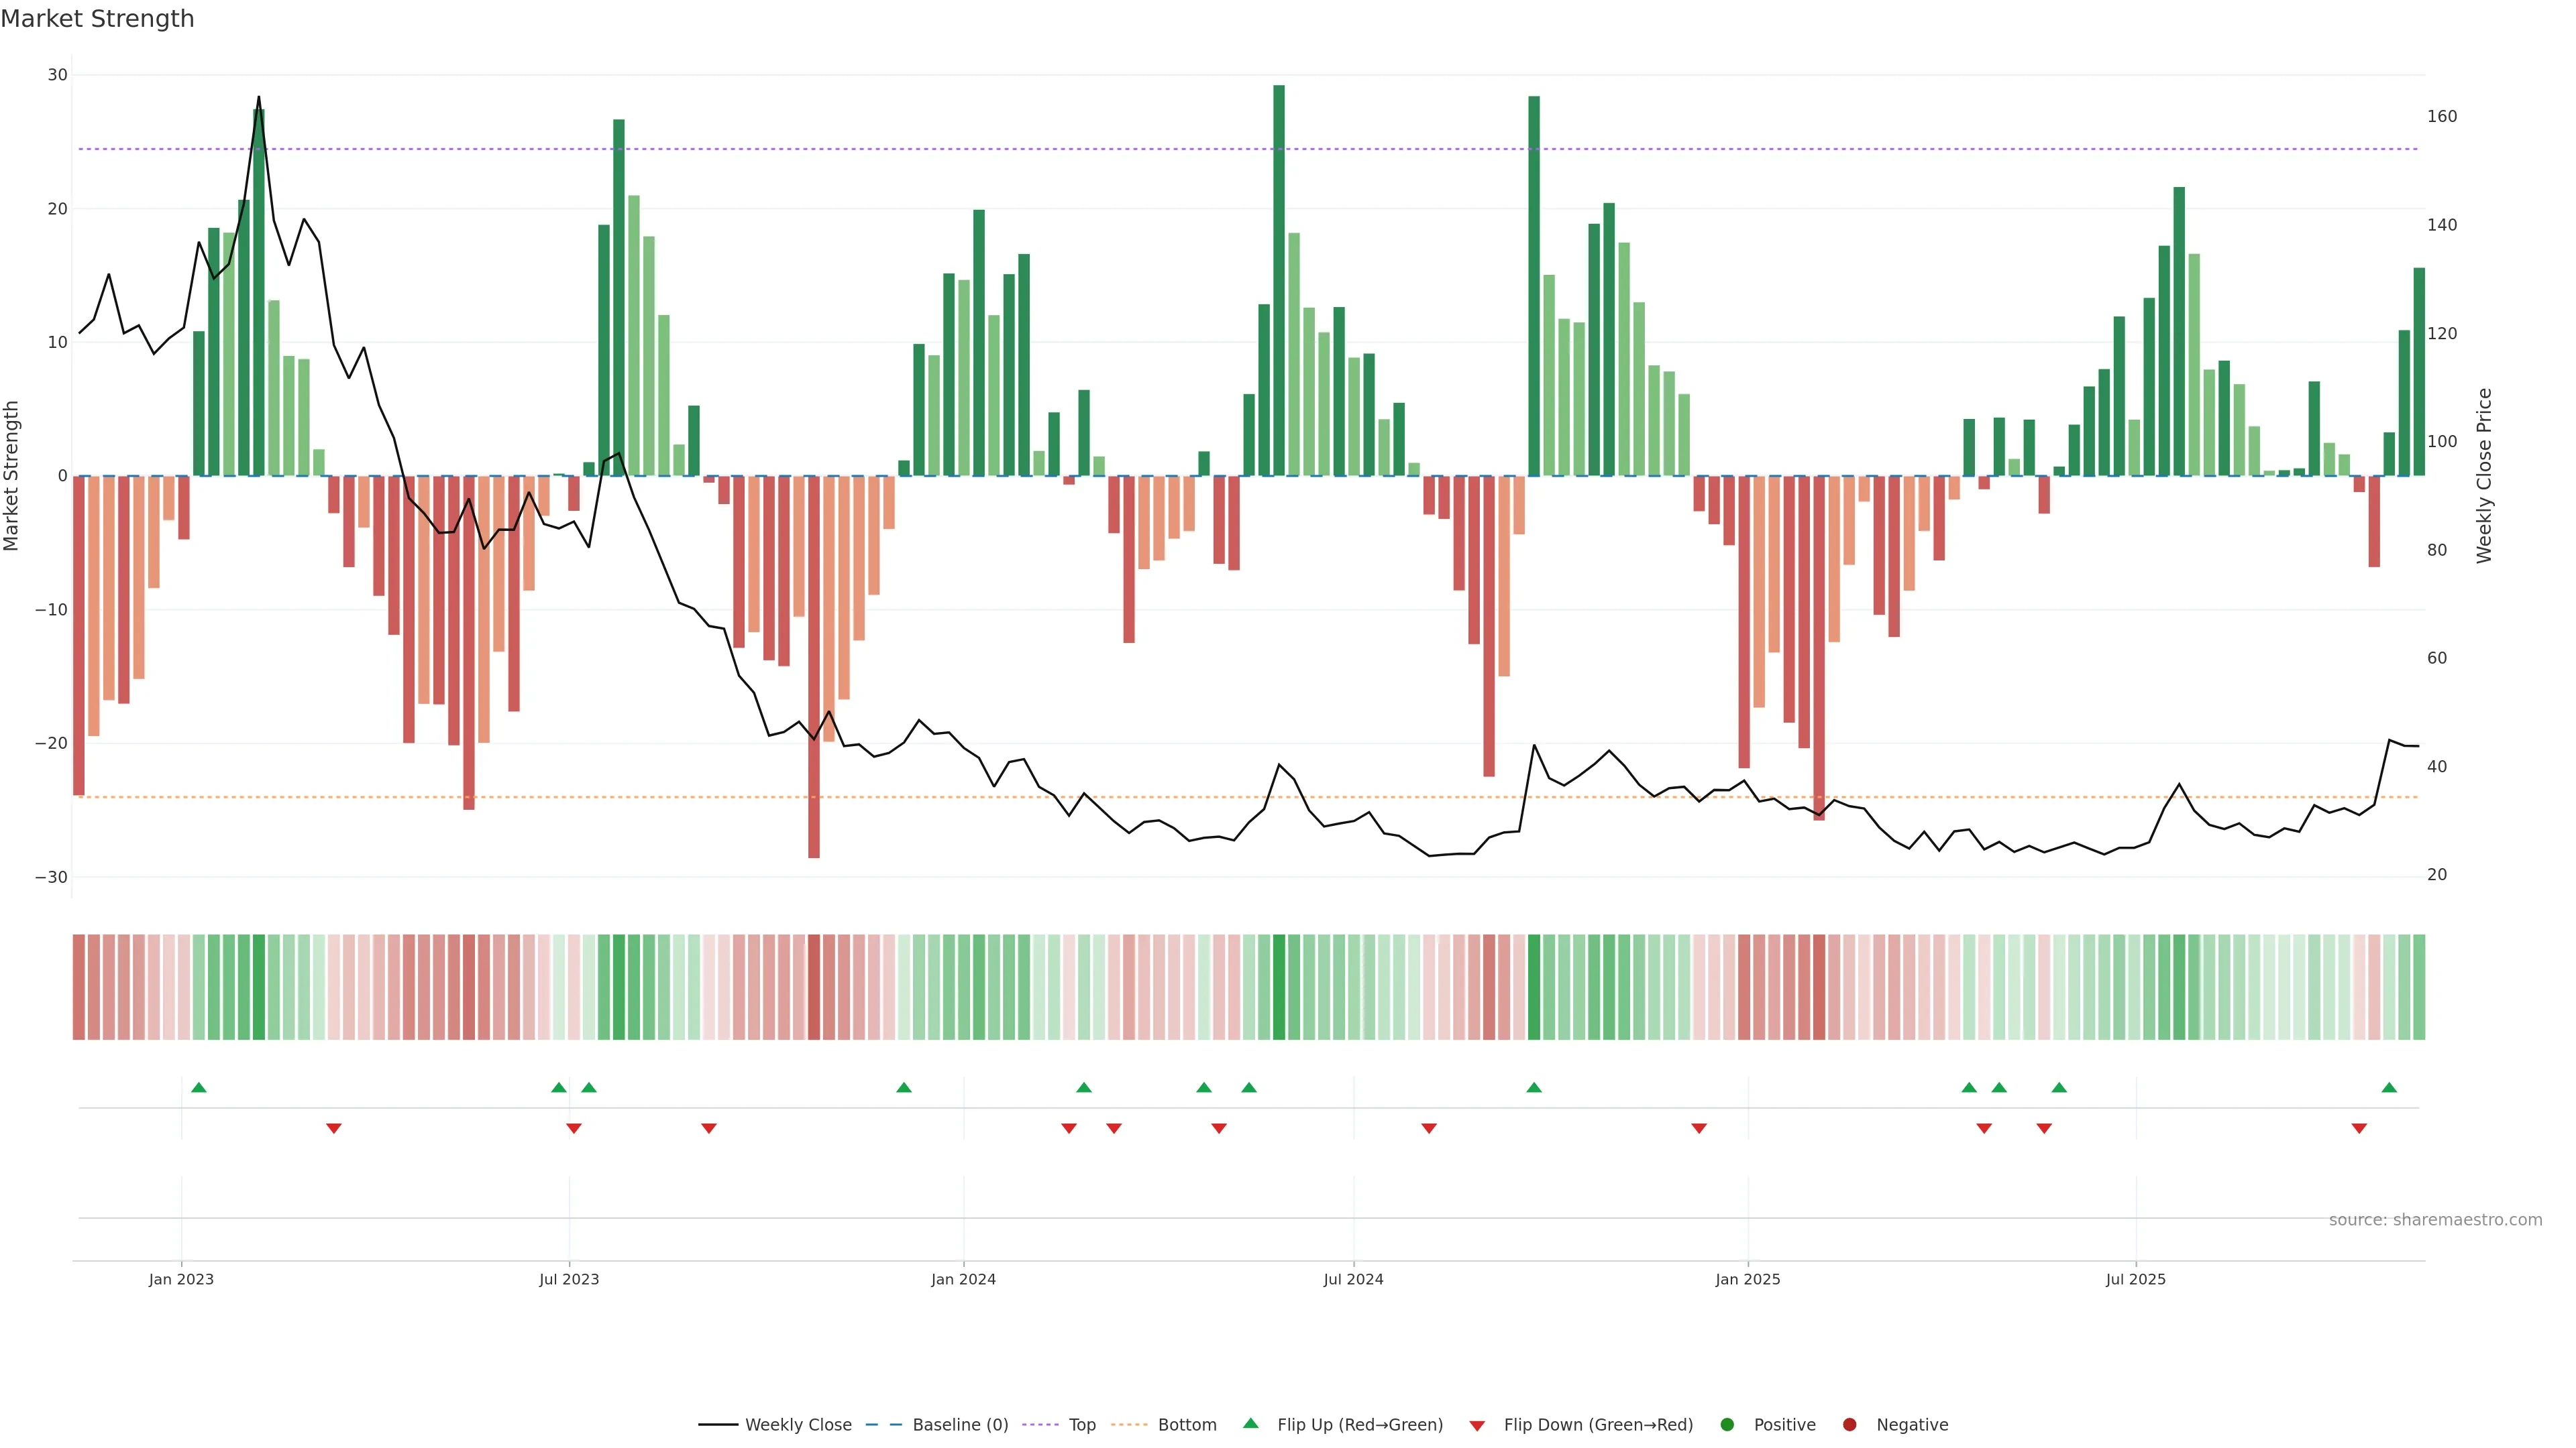Click the Jan 2025 x-axis label
The height and width of the screenshot is (1448, 2576).
[1747, 1279]
